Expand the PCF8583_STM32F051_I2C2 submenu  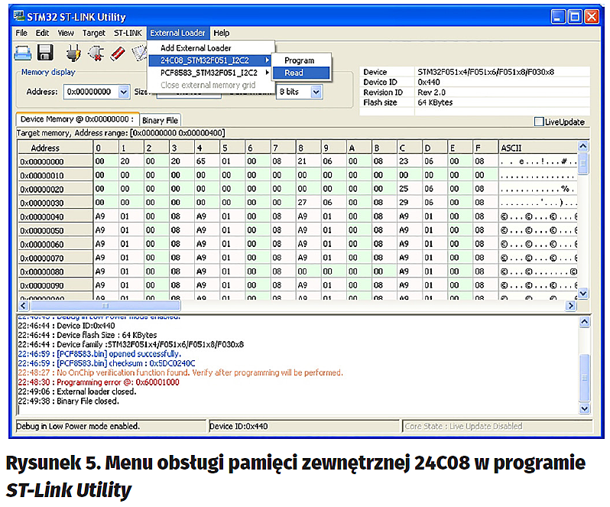point(209,72)
